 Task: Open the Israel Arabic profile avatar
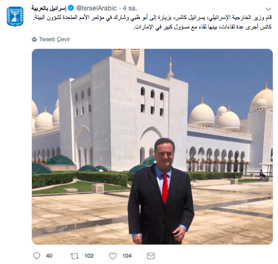15,17
